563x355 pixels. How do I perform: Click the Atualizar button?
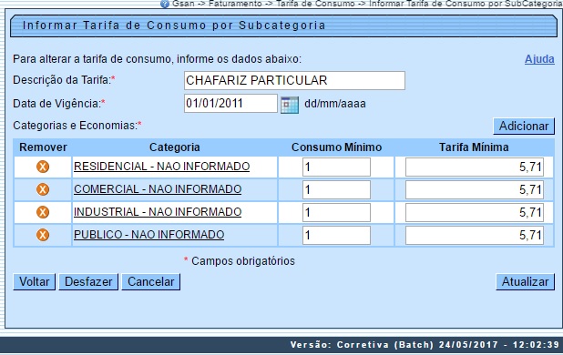(525, 282)
